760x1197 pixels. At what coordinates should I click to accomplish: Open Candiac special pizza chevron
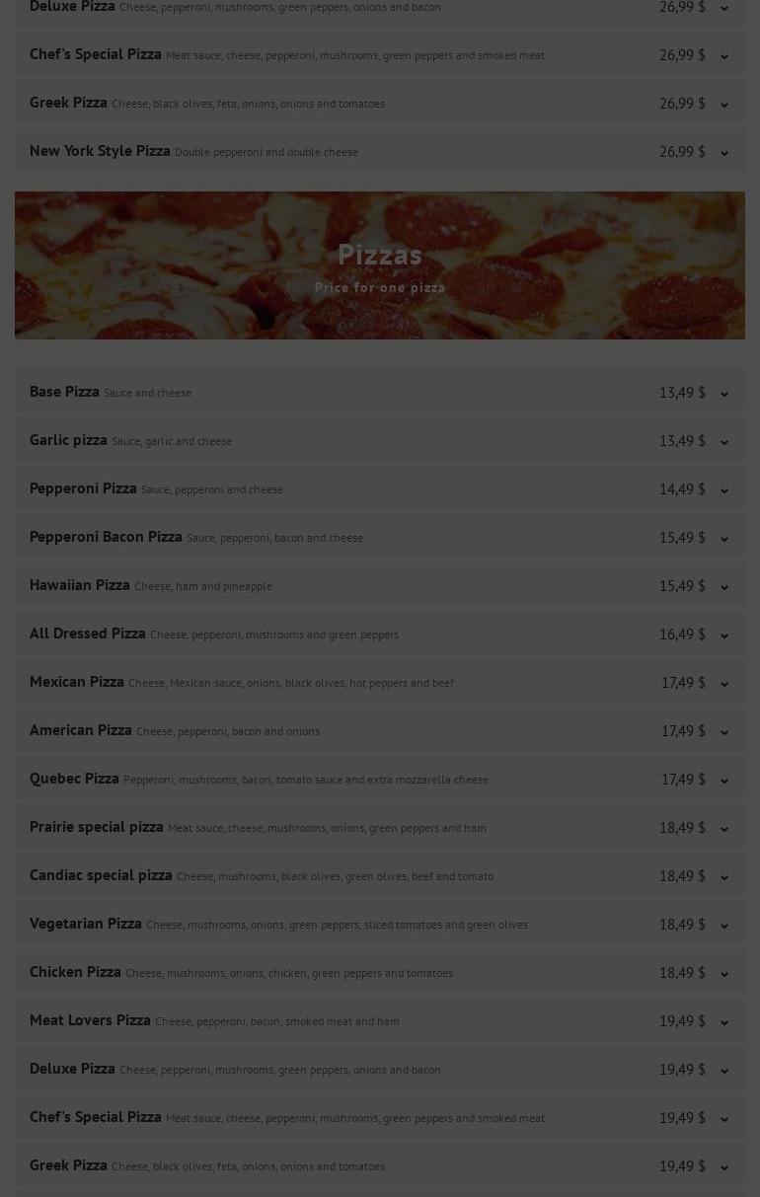tap(723, 877)
